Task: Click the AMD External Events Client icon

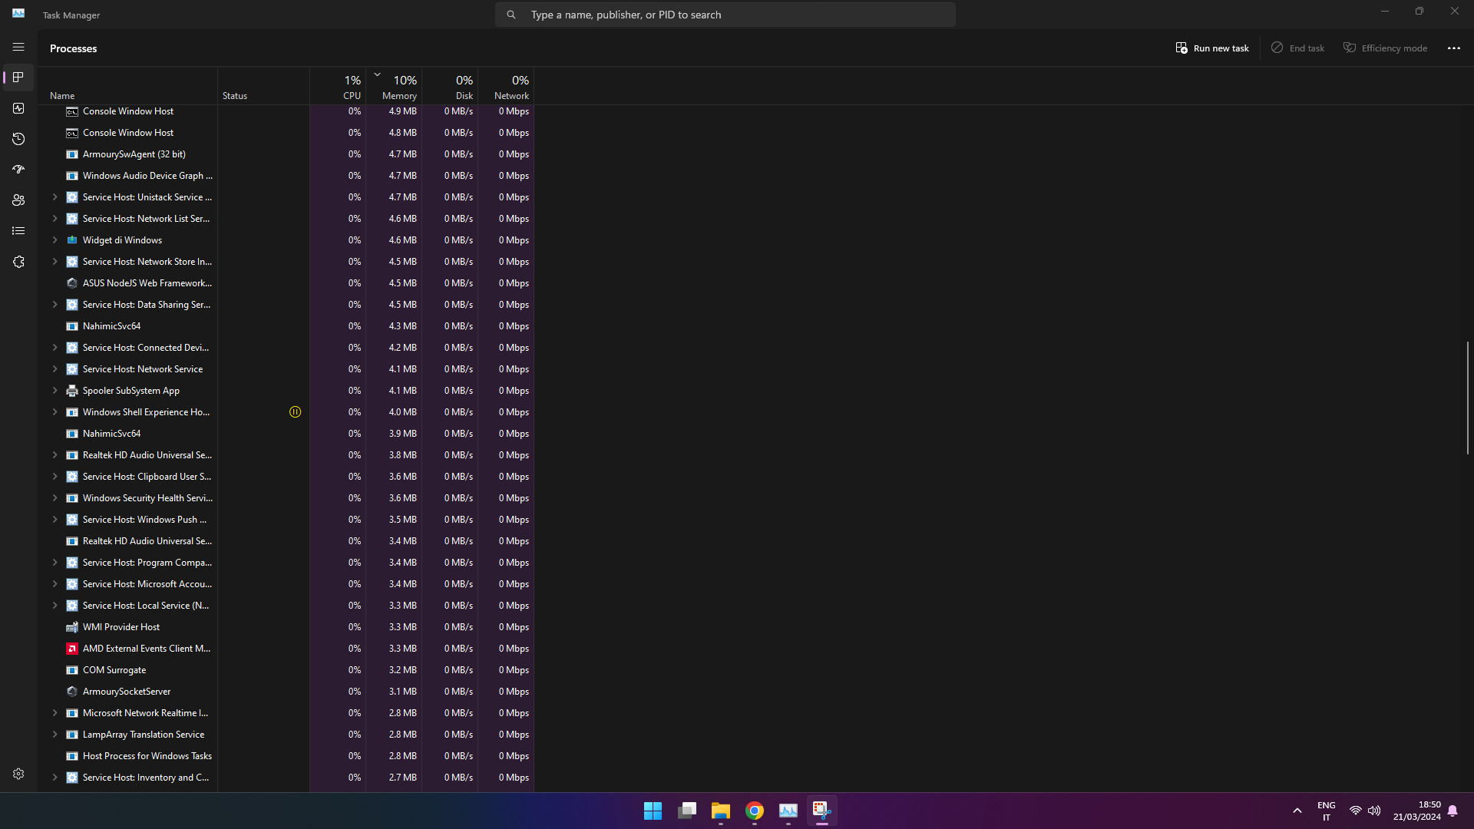Action: 72,649
